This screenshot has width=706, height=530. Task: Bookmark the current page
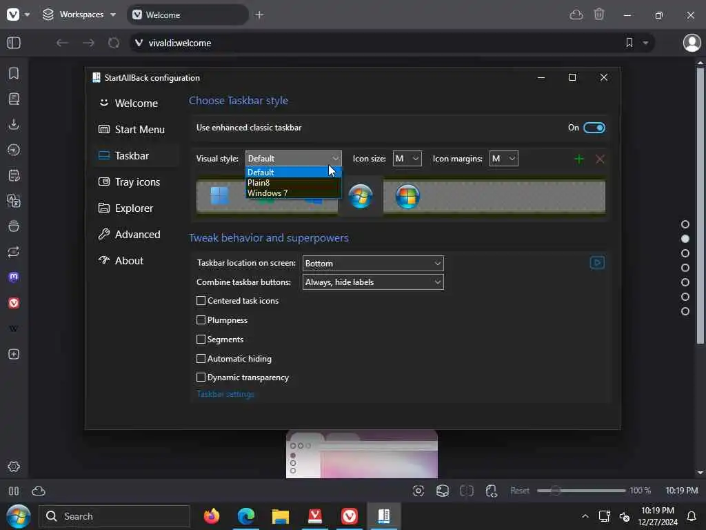[629, 43]
